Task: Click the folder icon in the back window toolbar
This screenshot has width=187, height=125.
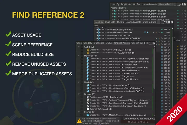Action: tap(185, 4)
